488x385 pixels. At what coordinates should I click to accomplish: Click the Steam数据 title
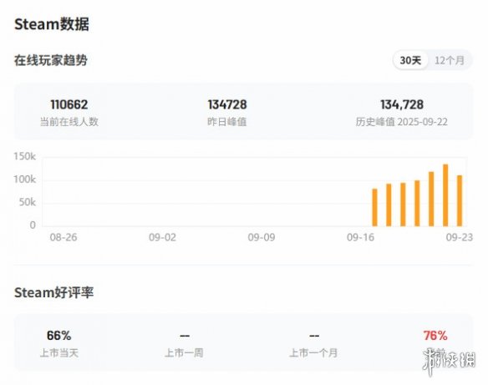pyautogui.click(x=52, y=24)
